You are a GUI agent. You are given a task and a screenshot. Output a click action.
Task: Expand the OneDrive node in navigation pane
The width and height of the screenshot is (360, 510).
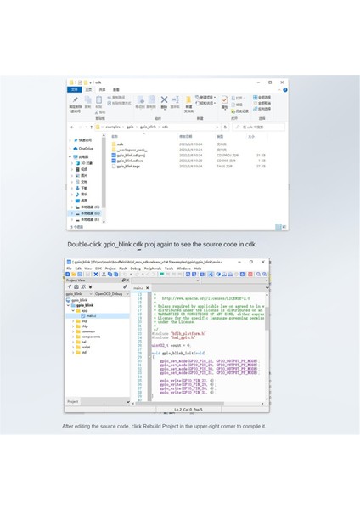pos(70,148)
